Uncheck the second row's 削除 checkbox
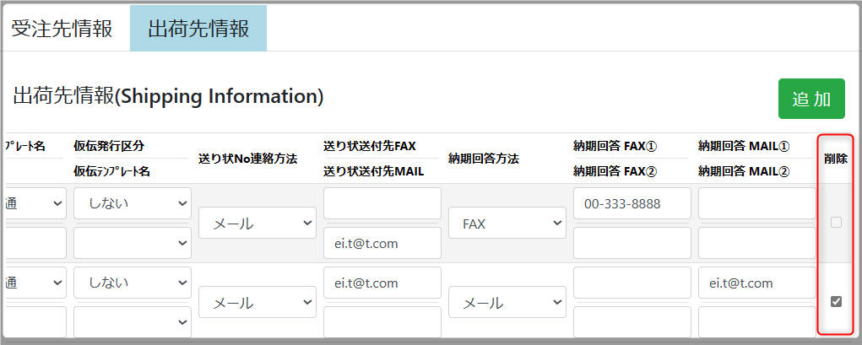This screenshot has height=345, width=862. coord(836,302)
